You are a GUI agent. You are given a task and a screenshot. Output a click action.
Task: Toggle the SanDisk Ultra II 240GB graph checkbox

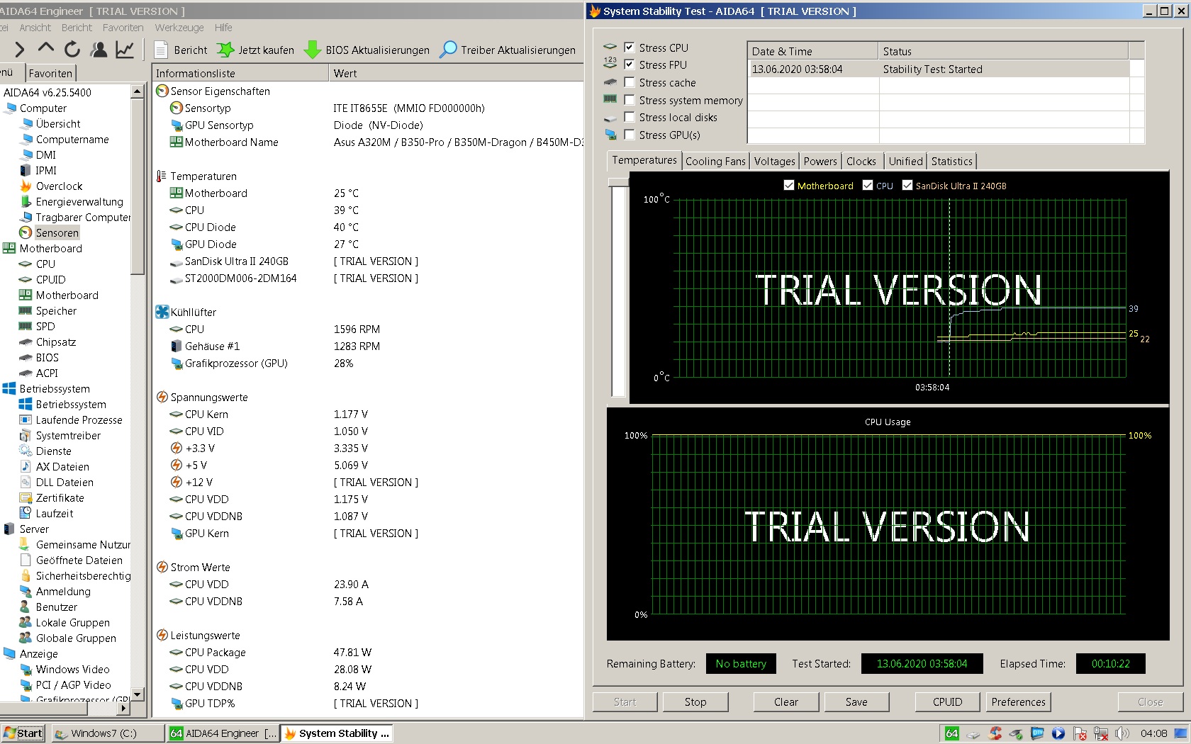tap(907, 186)
